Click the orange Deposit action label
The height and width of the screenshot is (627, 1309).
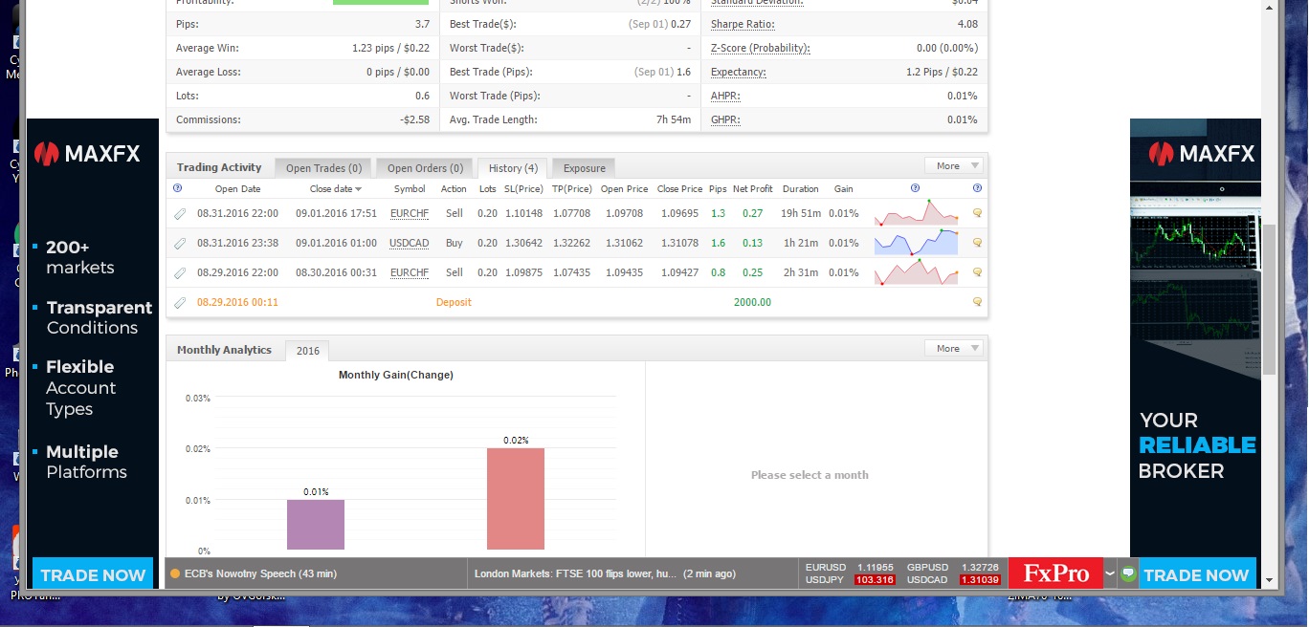click(x=454, y=303)
